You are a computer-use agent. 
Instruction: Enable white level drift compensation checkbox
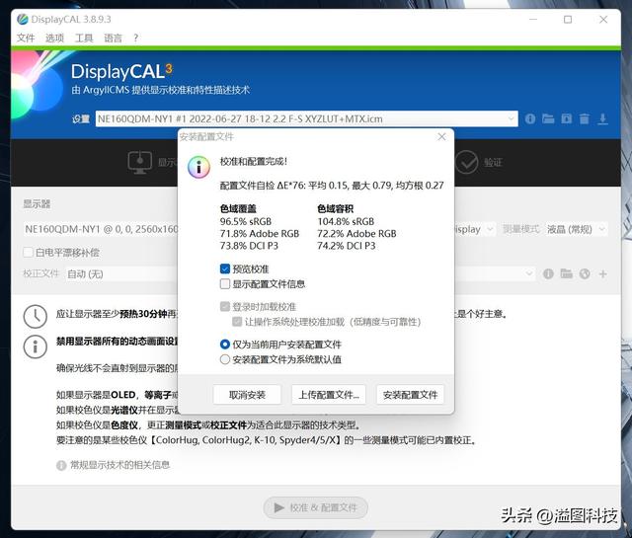pyautogui.click(x=29, y=253)
